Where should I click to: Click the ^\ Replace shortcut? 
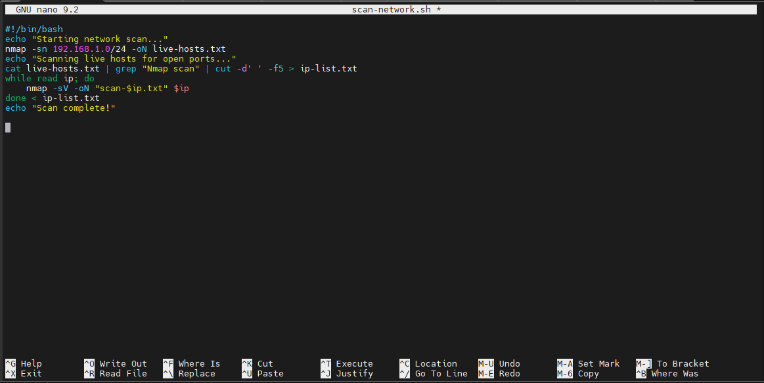tap(189, 373)
